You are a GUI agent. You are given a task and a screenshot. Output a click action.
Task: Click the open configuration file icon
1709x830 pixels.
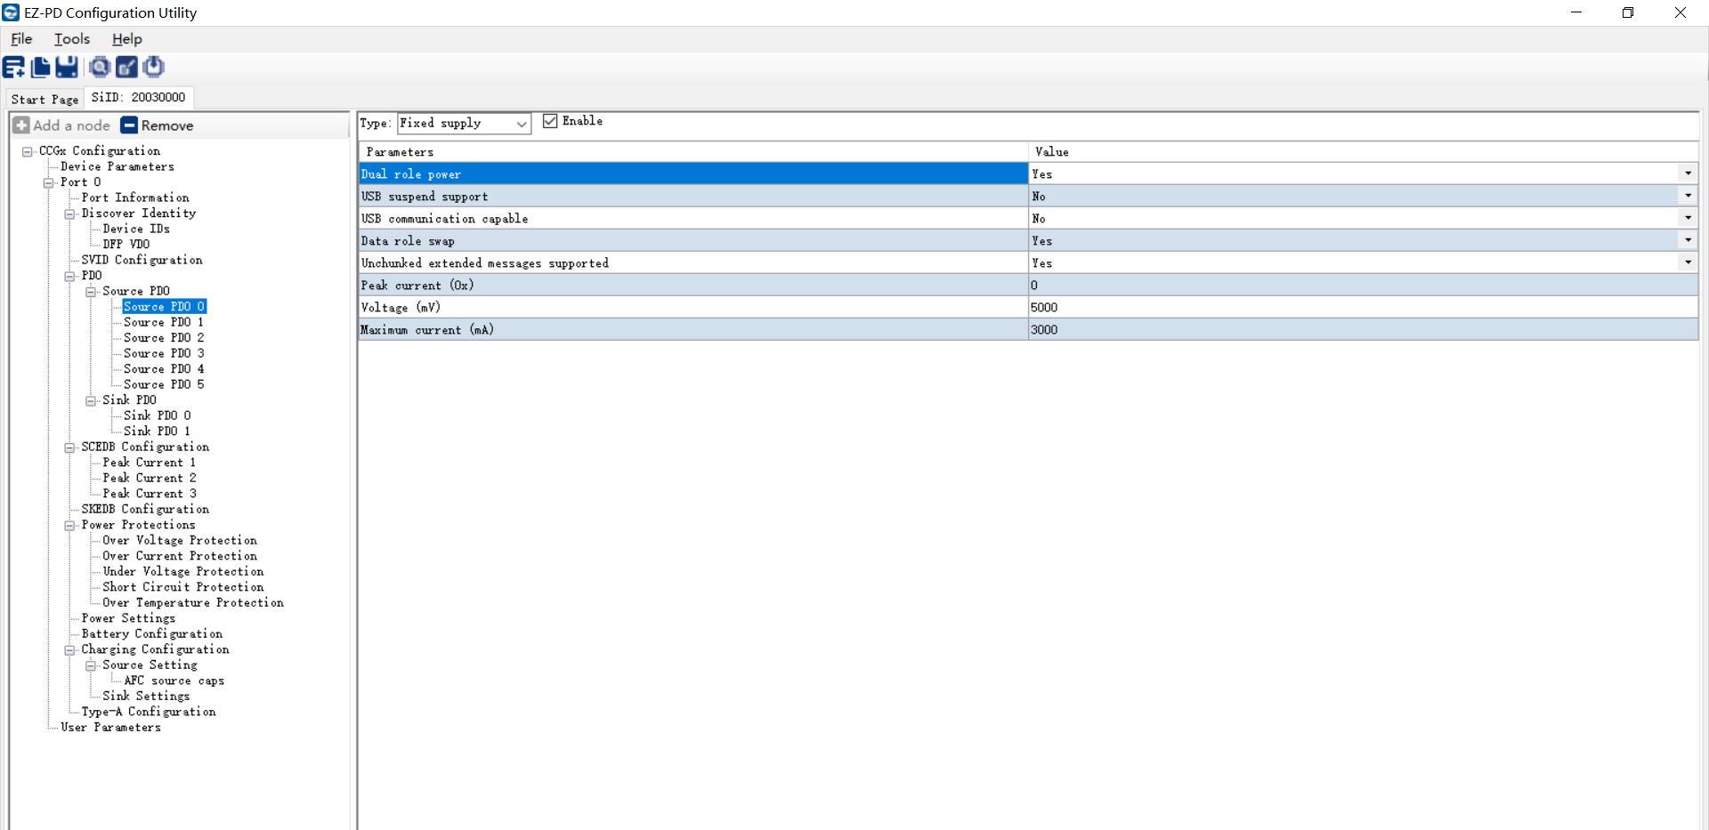coord(41,67)
